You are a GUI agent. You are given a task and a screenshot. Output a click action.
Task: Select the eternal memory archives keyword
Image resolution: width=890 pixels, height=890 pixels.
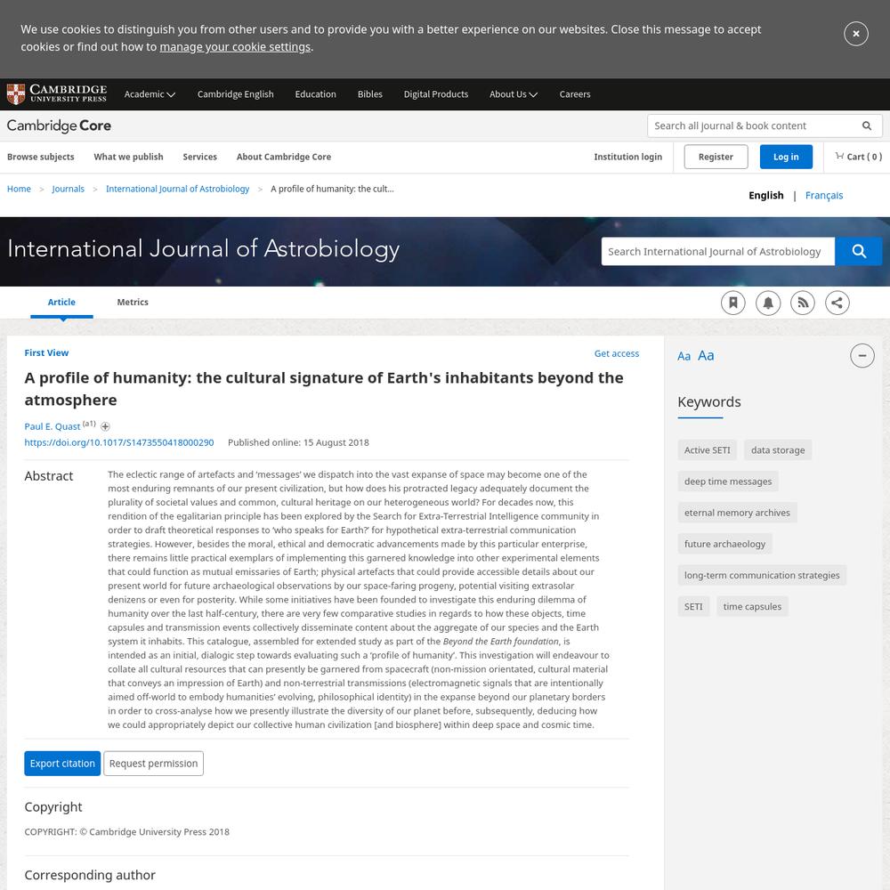(x=737, y=513)
